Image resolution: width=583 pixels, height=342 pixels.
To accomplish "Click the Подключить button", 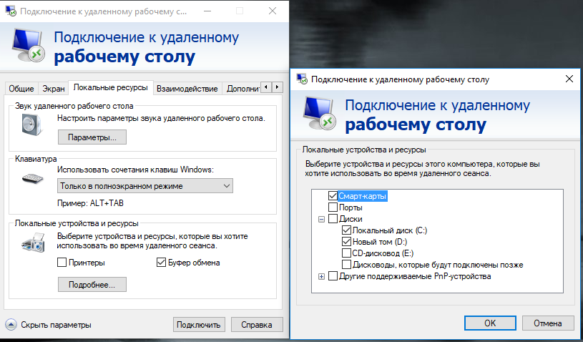I will tap(199, 325).
